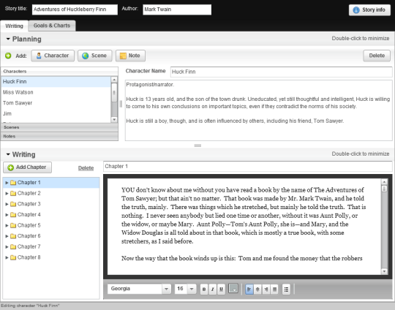Open the Characters accordion header
The image size is (395, 310).
point(59,71)
